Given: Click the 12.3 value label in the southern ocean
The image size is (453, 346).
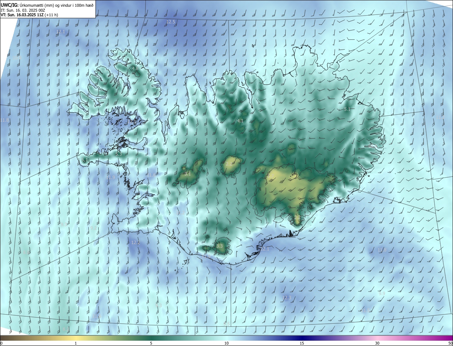Looking at the screenshot, I should (287, 298).
